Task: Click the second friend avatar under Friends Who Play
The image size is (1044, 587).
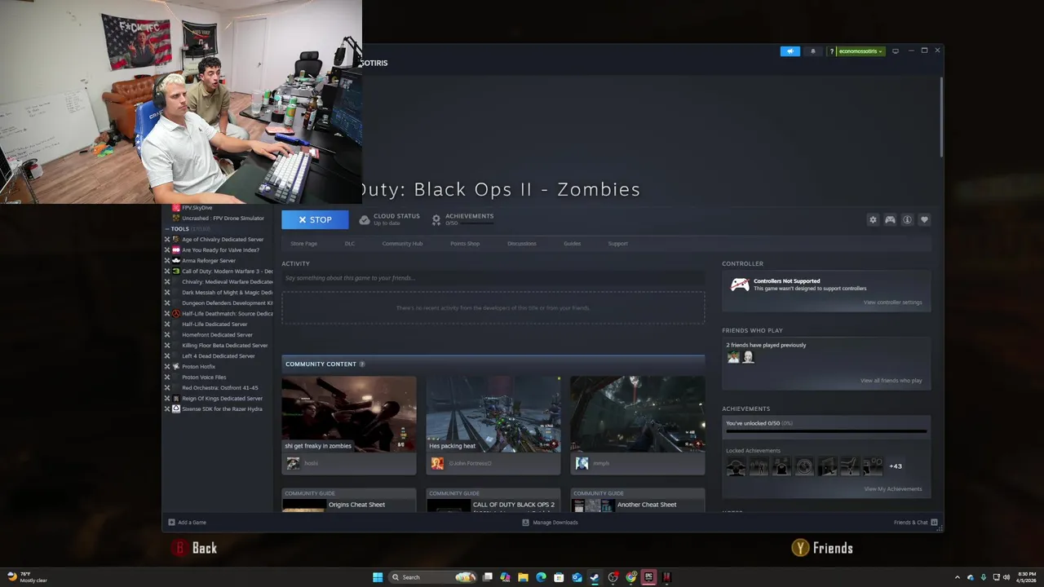Action: [x=748, y=357]
